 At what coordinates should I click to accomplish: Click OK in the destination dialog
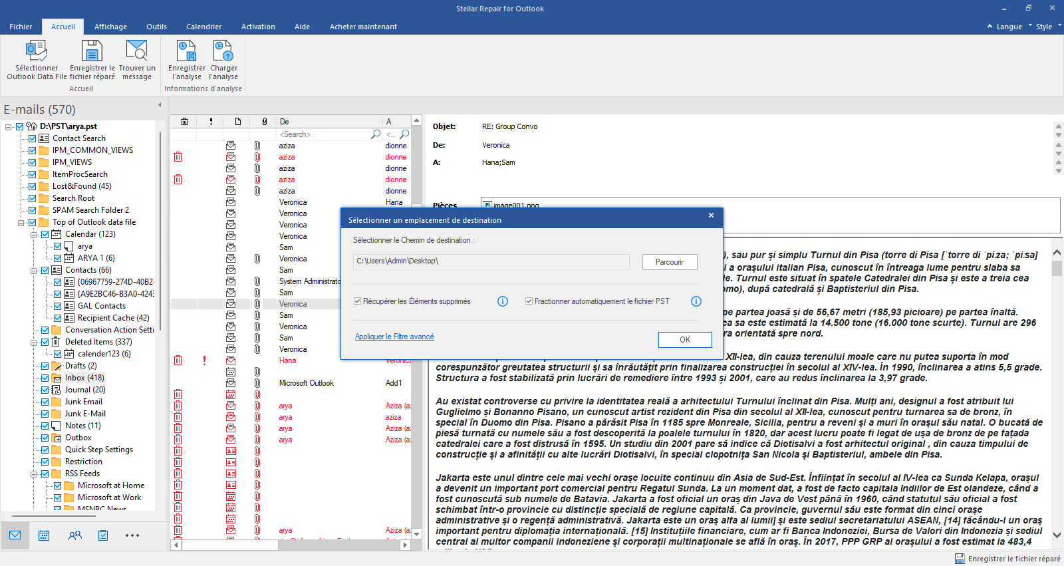[x=685, y=339]
